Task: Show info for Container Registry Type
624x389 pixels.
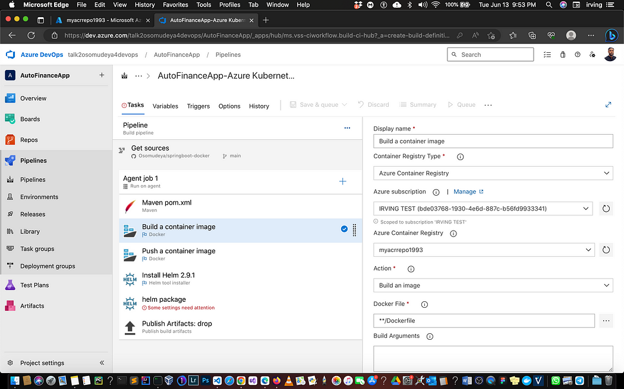Action: click(460, 157)
